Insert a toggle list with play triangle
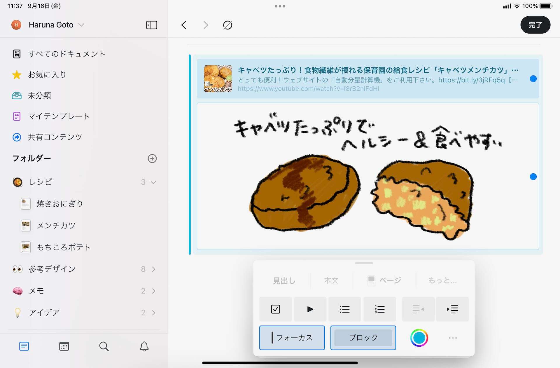This screenshot has width=560, height=368. (x=310, y=309)
